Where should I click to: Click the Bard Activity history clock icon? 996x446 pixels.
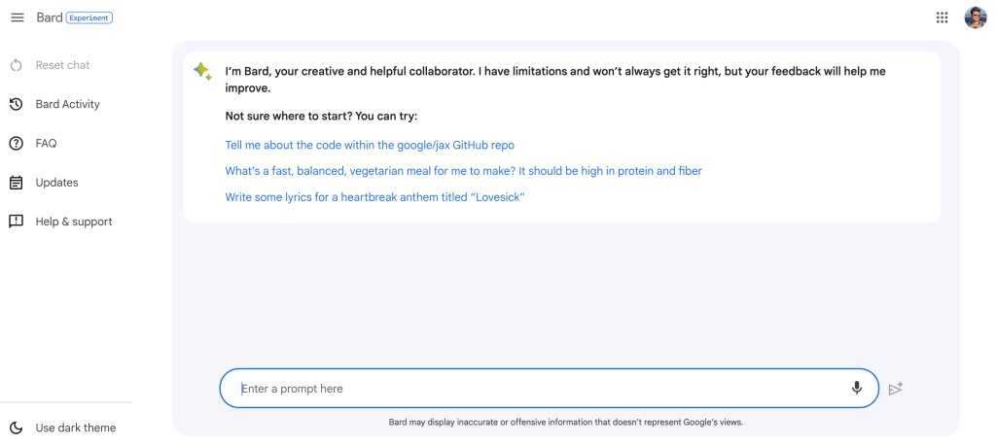pos(17,104)
